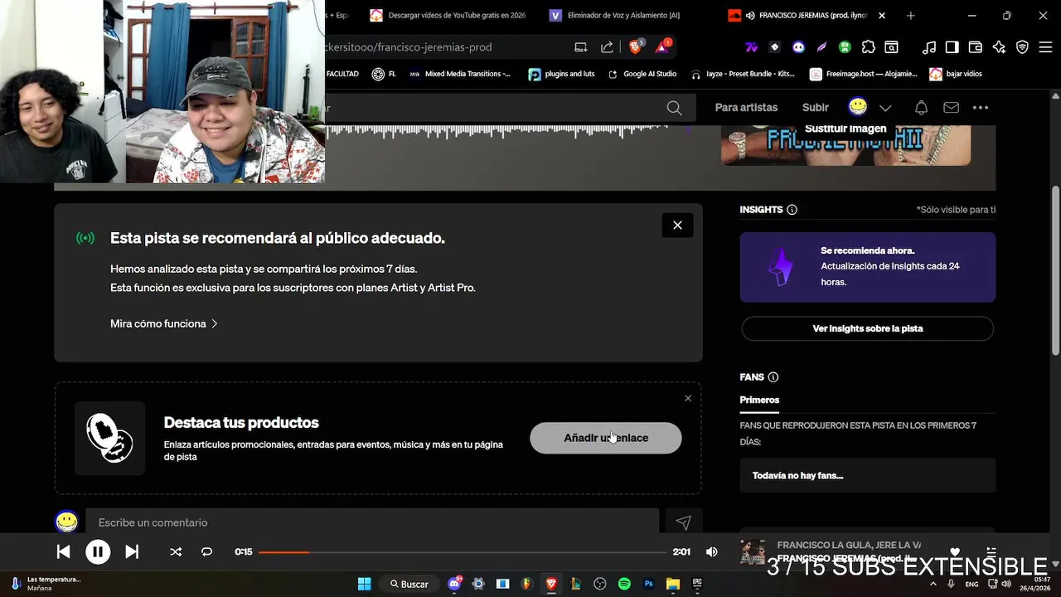
Task: Click the now-playing track thumbnail
Action: [x=753, y=551]
